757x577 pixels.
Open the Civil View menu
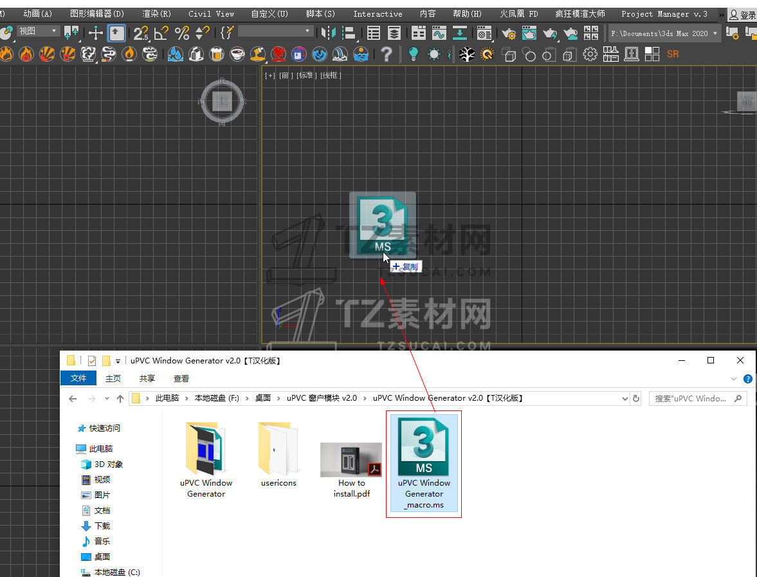tap(212, 14)
